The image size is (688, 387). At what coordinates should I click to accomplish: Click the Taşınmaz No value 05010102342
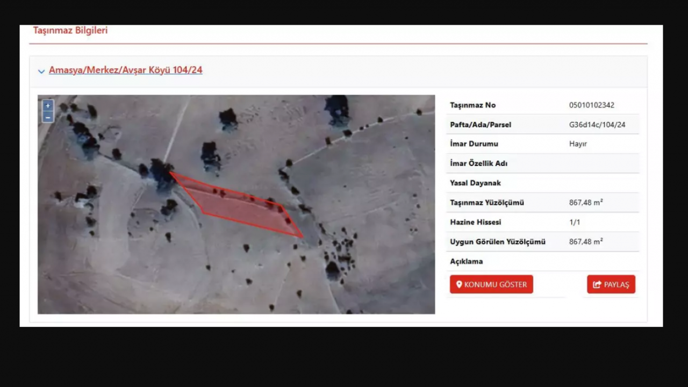click(591, 105)
